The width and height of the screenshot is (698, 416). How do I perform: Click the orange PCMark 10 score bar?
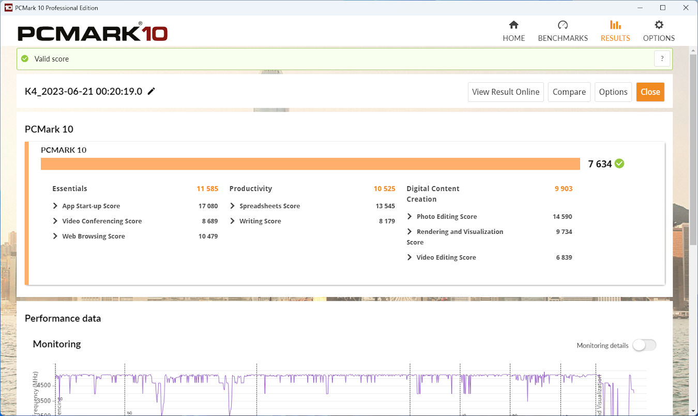pos(310,164)
